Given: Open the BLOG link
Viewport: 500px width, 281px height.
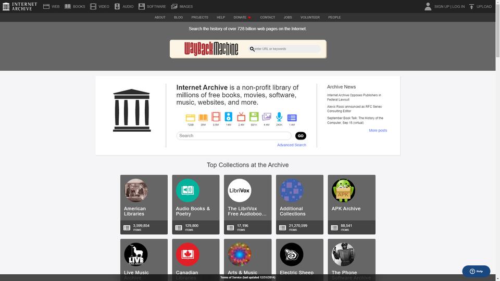Looking at the screenshot, I should click(x=178, y=17).
